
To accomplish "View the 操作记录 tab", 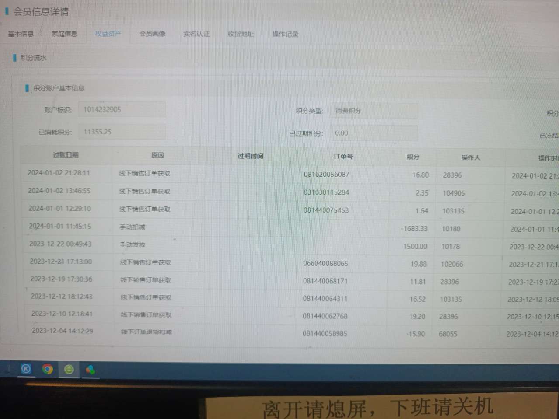I will pos(285,34).
